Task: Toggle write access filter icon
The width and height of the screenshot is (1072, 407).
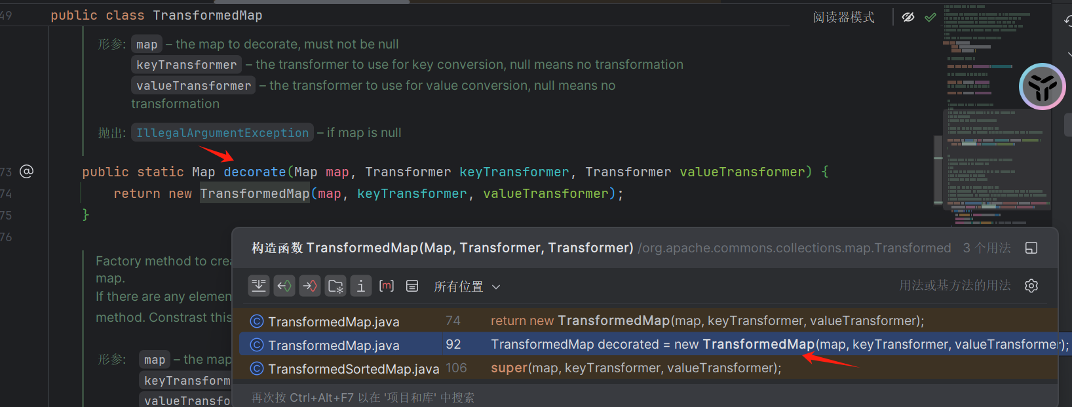Action: coord(310,286)
